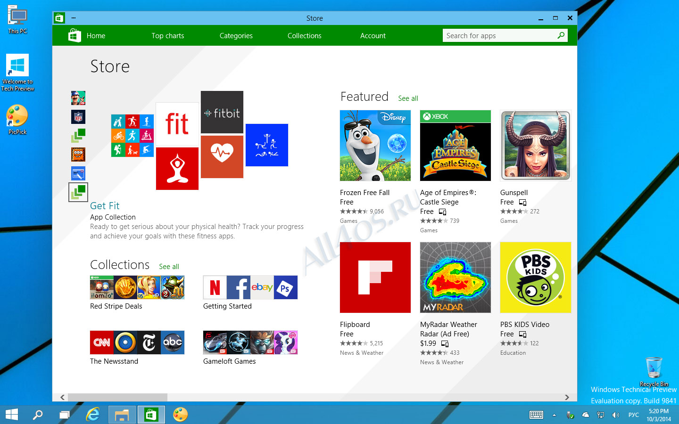
Task: Click See all next to Featured
Action: (x=408, y=98)
